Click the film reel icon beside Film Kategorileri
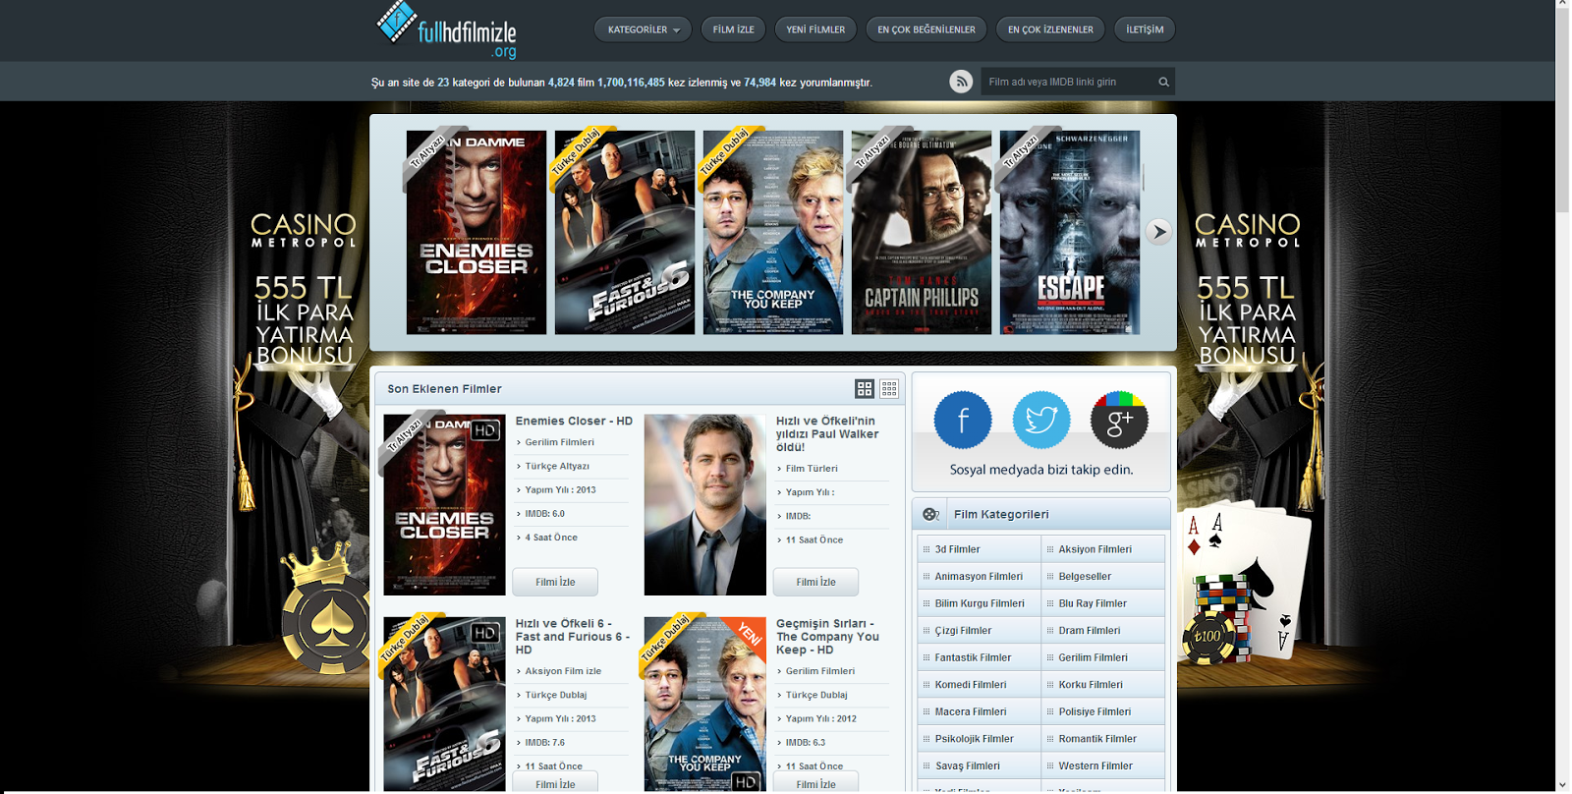The height and width of the screenshot is (794, 1572). pyautogui.click(x=931, y=514)
